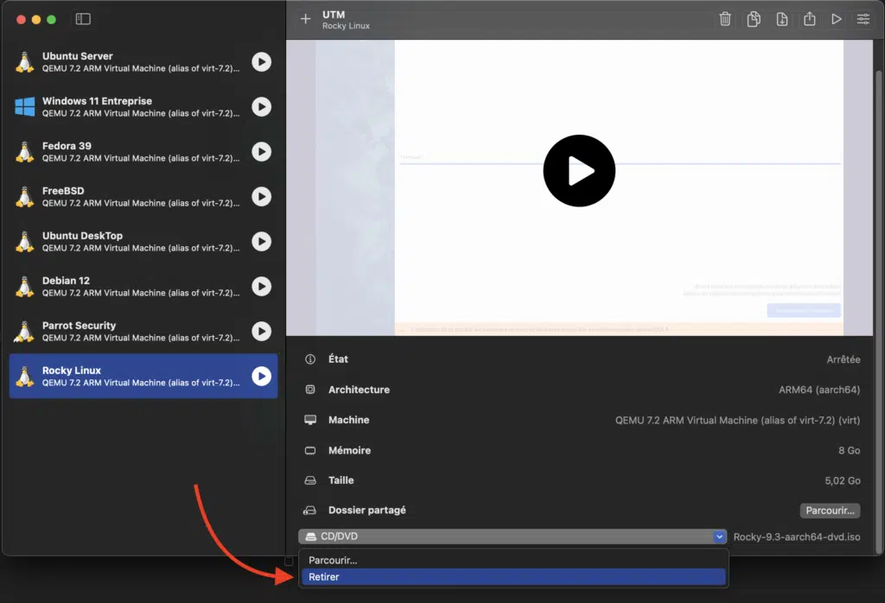Choose Retirer in the CD/DVD menu
The height and width of the screenshot is (603, 885).
pyautogui.click(x=513, y=577)
